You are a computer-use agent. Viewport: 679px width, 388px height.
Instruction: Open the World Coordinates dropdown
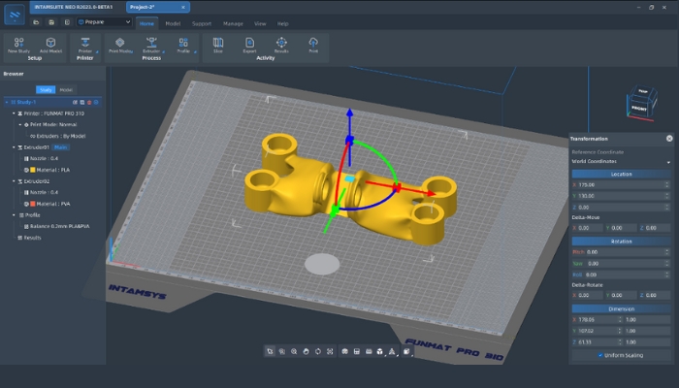point(621,162)
